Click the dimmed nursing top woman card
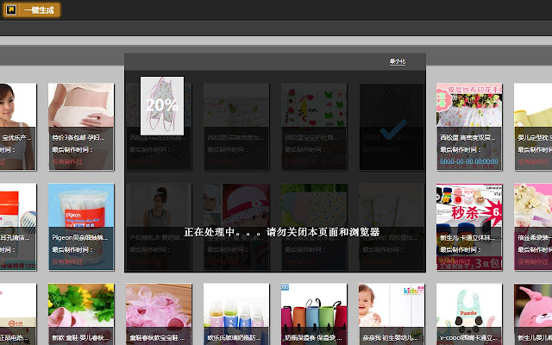Screen dimensions: 552x345 pyautogui.click(x=159, y=227)
